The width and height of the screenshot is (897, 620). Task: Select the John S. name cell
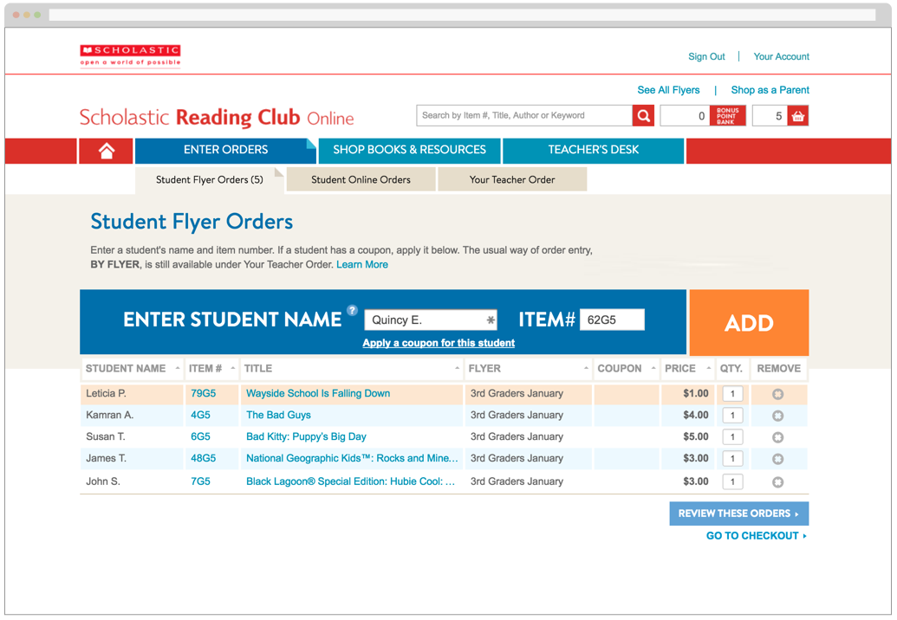tap(132, 481)
